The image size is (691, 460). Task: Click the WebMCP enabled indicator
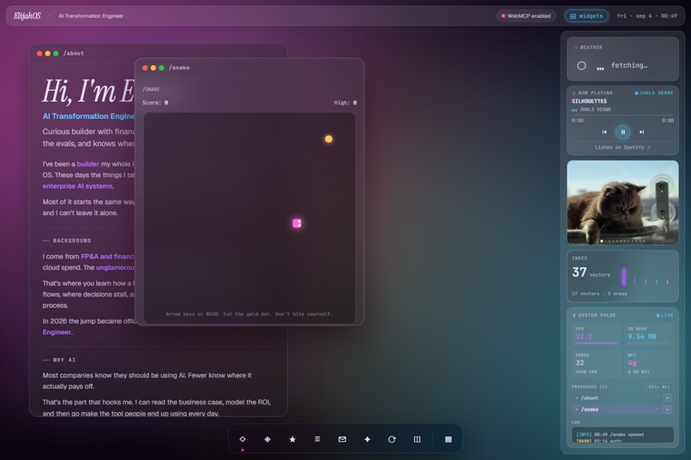click(x=526, y=15)
